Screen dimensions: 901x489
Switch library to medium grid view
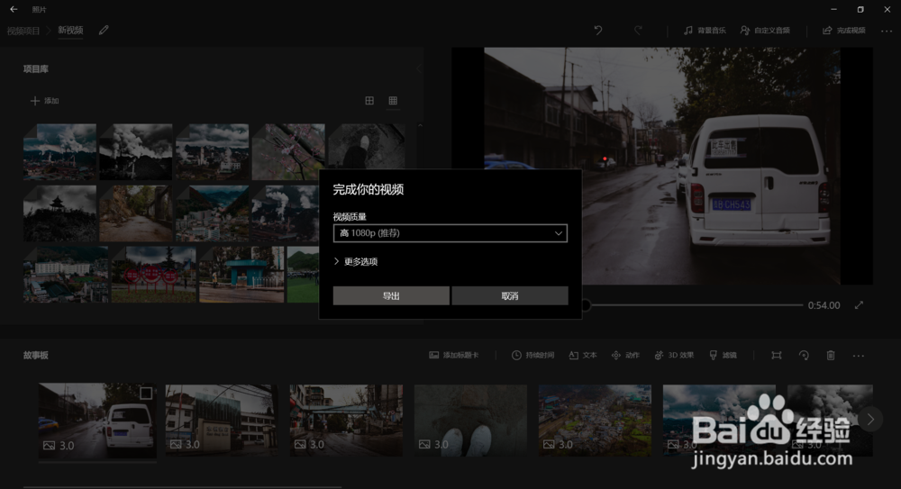pyautogui.click(x=369, y=101)
